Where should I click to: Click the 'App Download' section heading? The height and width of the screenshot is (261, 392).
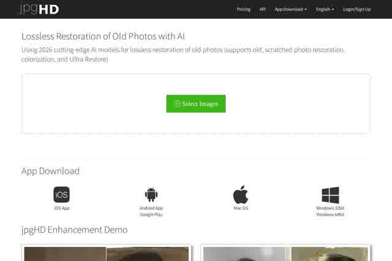pyautogui.click(x=50, y=171)
